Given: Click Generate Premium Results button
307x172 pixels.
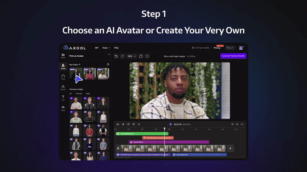Looking at the screenshot, I should (233, 56).
